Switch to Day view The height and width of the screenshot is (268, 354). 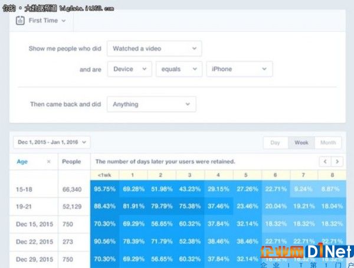pyautogui.click(x=276, y=143)
